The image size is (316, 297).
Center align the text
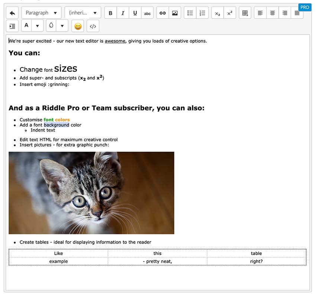273,13
